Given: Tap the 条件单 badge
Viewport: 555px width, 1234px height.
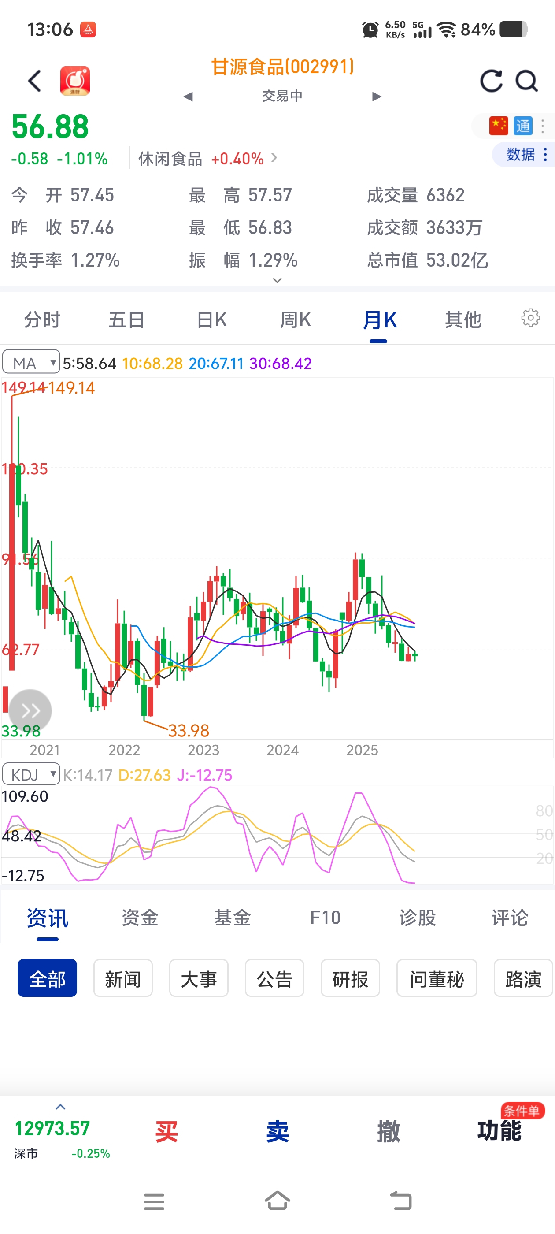Looking at the screenshot, I should click(x=522, y=1111).
